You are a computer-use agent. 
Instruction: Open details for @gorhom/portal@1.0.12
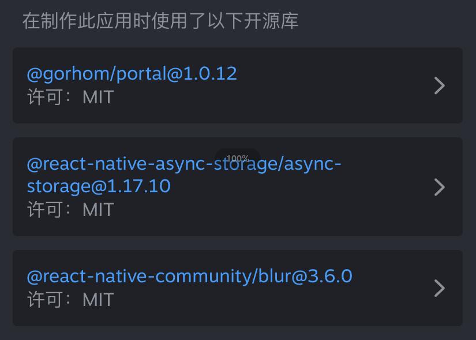pyautogui.click(x=132, y=74)
